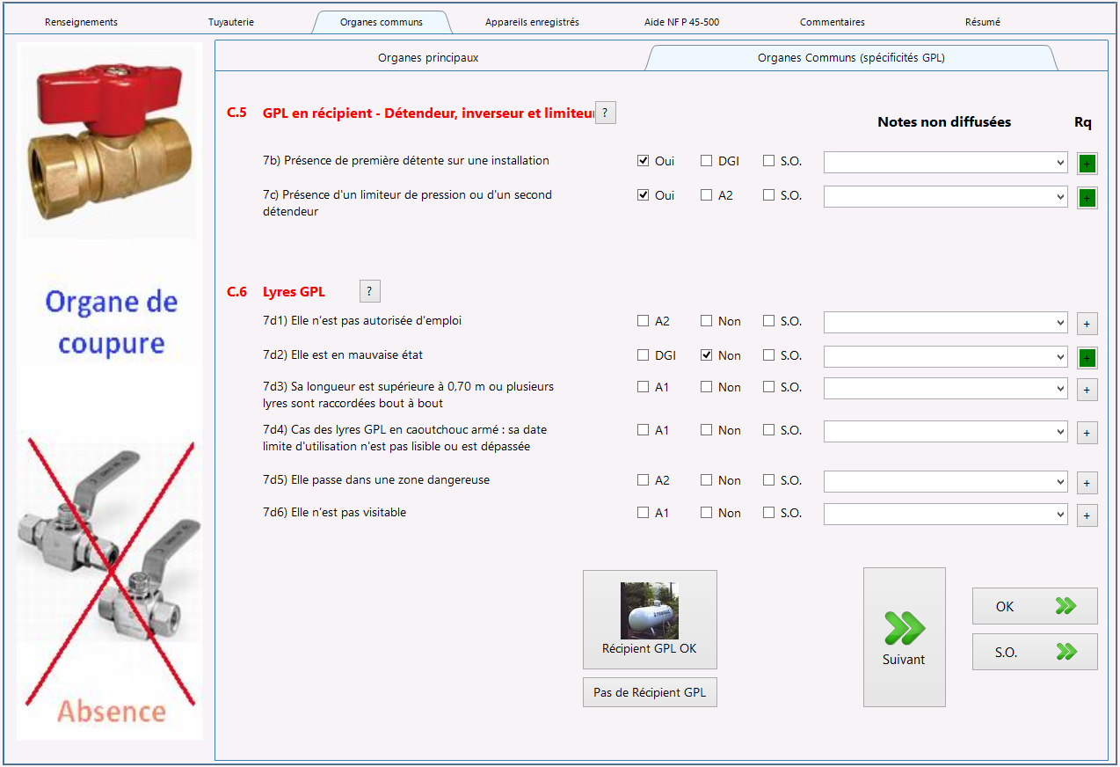Open the notes dropdown for row 7d6
Image resolution: width=1120 pixels, height=767 pixels.
coord(1060,515)
